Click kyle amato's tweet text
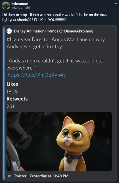The height and width of the screenshot is (183, 119). pos(55,17)
